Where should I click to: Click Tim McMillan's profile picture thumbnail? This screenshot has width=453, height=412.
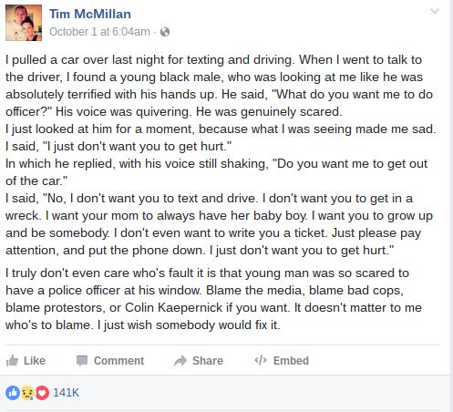[x=24, y=23]
